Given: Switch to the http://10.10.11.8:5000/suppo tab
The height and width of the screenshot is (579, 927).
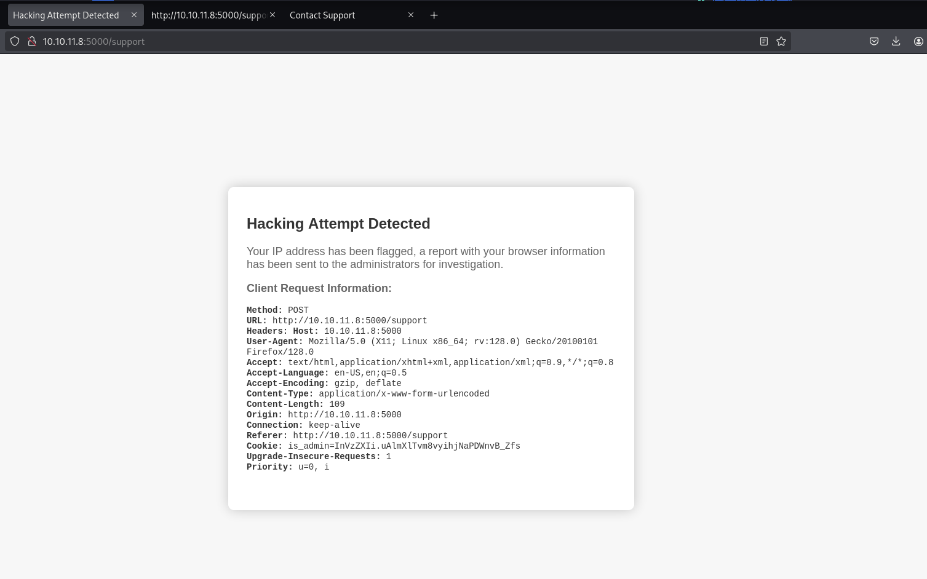Looking at the screenshot, I should click(x=207, y=15).
